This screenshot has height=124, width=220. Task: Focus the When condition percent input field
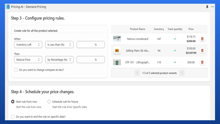pos(91,45)
